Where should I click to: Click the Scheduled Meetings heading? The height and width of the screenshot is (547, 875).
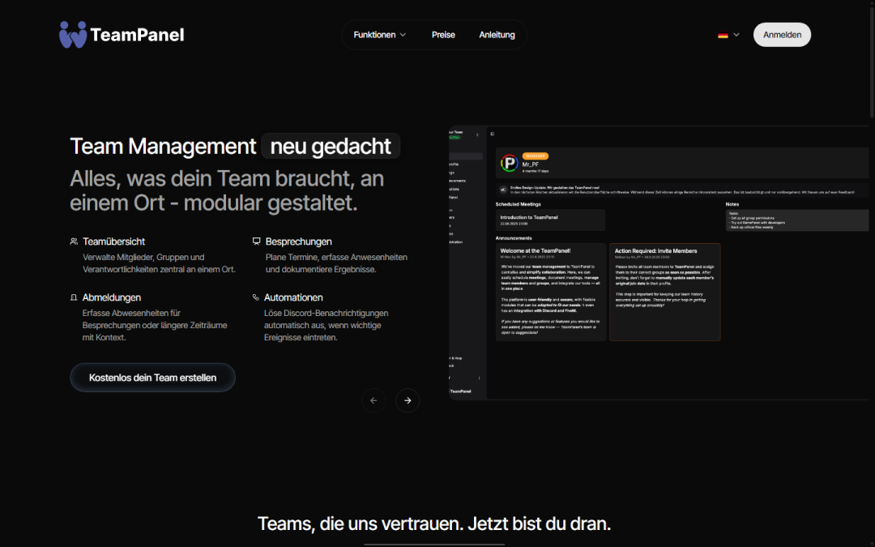pyautogui.click(x=518, y=204)
